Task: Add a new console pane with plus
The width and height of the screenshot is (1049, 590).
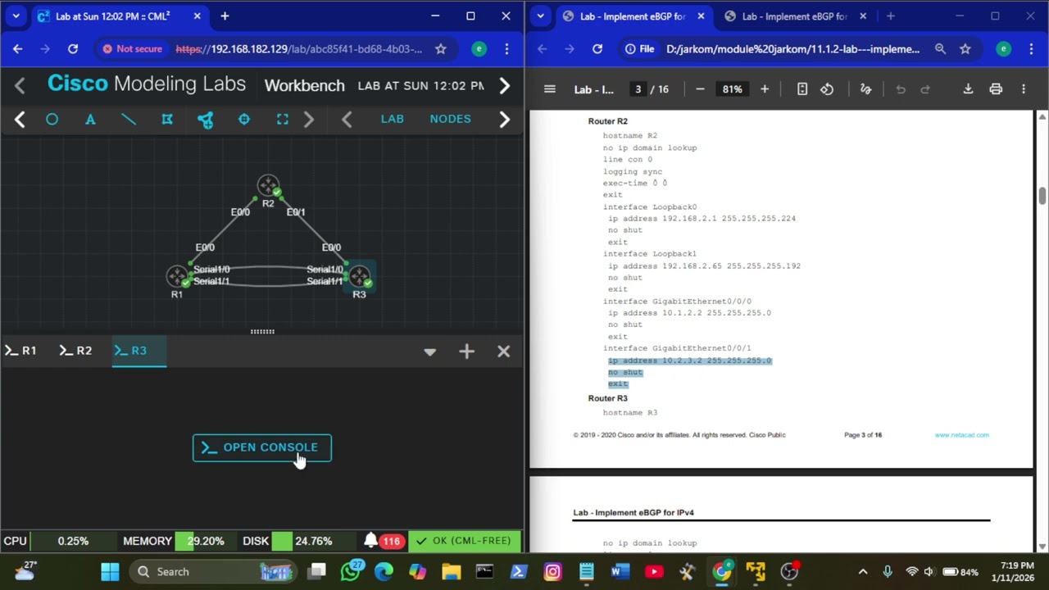Action: pyautogui.click(x=466, y=352)
